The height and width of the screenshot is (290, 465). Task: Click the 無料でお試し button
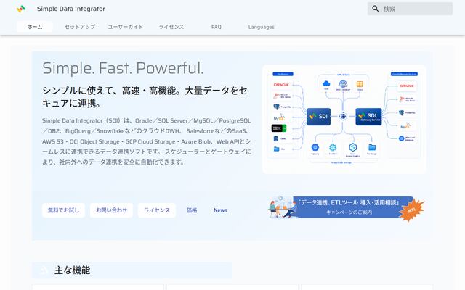[63, 210]
